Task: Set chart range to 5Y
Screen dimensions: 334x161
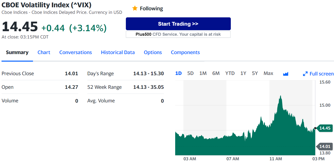Action: pyautogui.click(x=255, y=73)
